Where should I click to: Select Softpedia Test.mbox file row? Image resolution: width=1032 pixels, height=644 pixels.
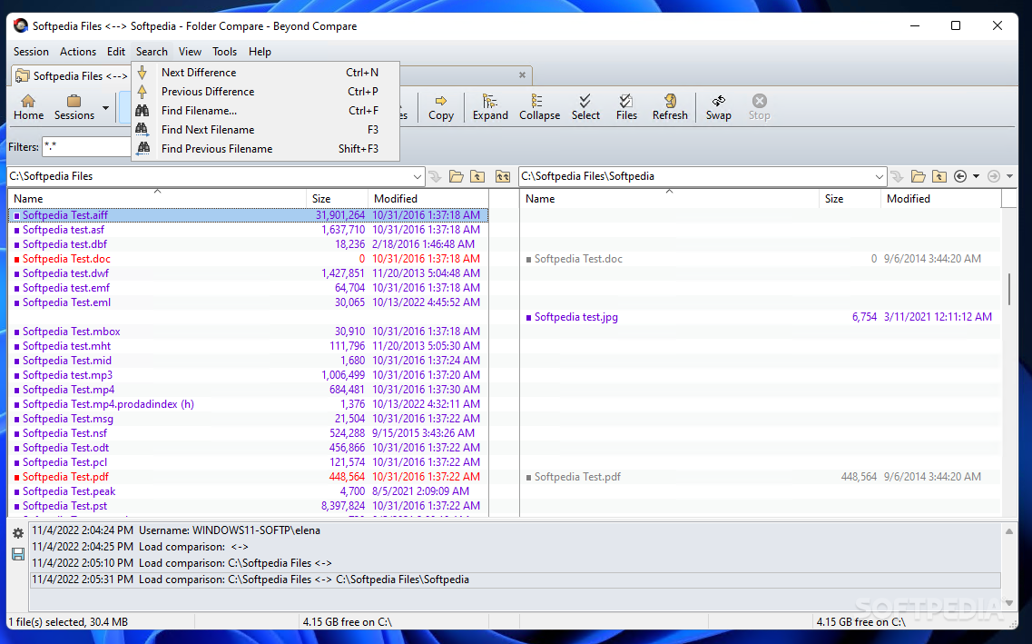click(248, 332)
